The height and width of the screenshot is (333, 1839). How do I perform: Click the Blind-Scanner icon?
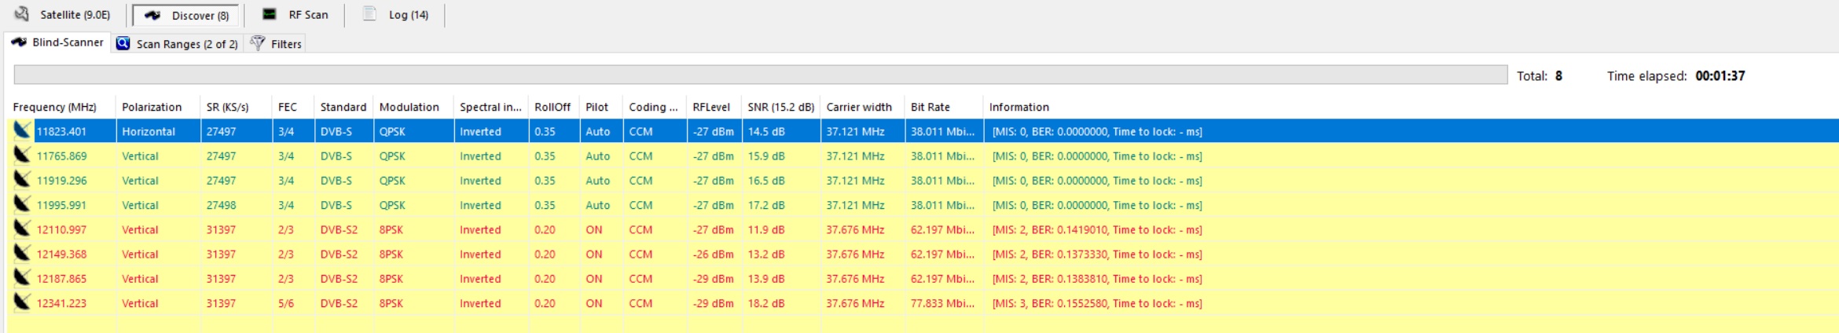coord(19,42)
